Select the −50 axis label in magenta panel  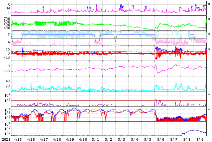tap(7, 71)
